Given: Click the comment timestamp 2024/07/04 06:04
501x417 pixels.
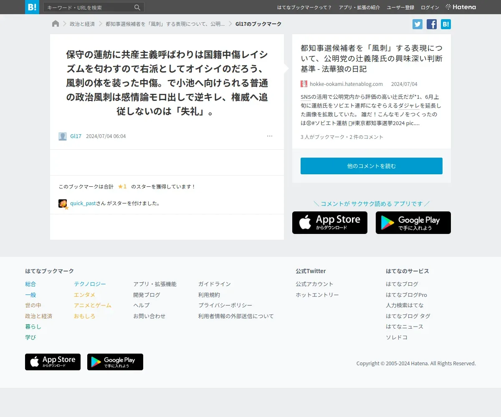Looking at the screenshot, I should (106, 136).
